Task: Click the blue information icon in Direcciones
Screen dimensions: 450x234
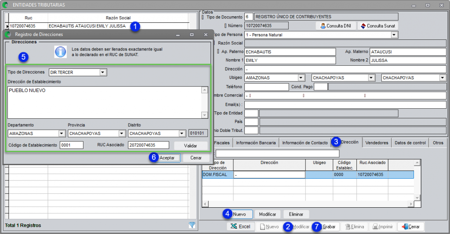Action: 61,52
